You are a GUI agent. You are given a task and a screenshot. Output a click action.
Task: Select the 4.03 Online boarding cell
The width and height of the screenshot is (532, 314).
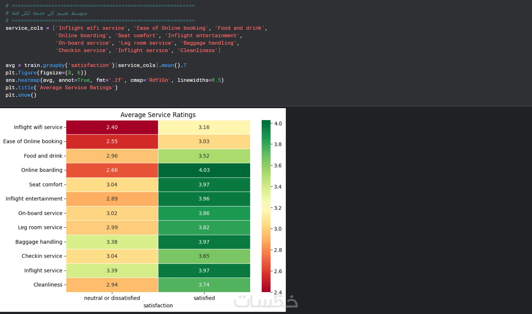coord(204,170)
